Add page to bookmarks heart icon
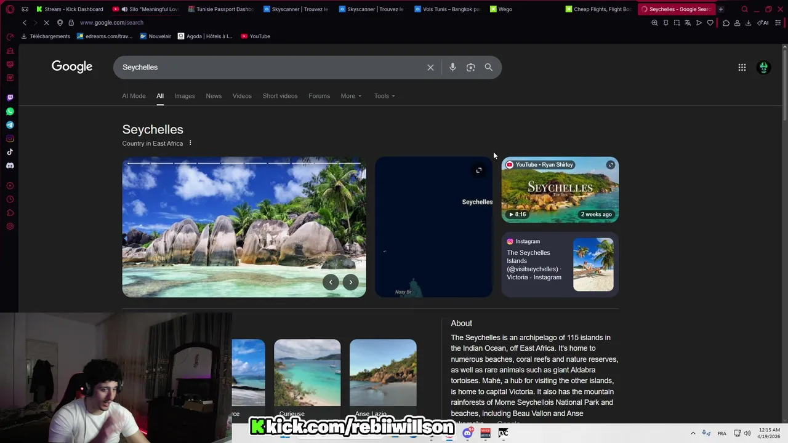Screen dimensions: 788x443 point(710,23)
